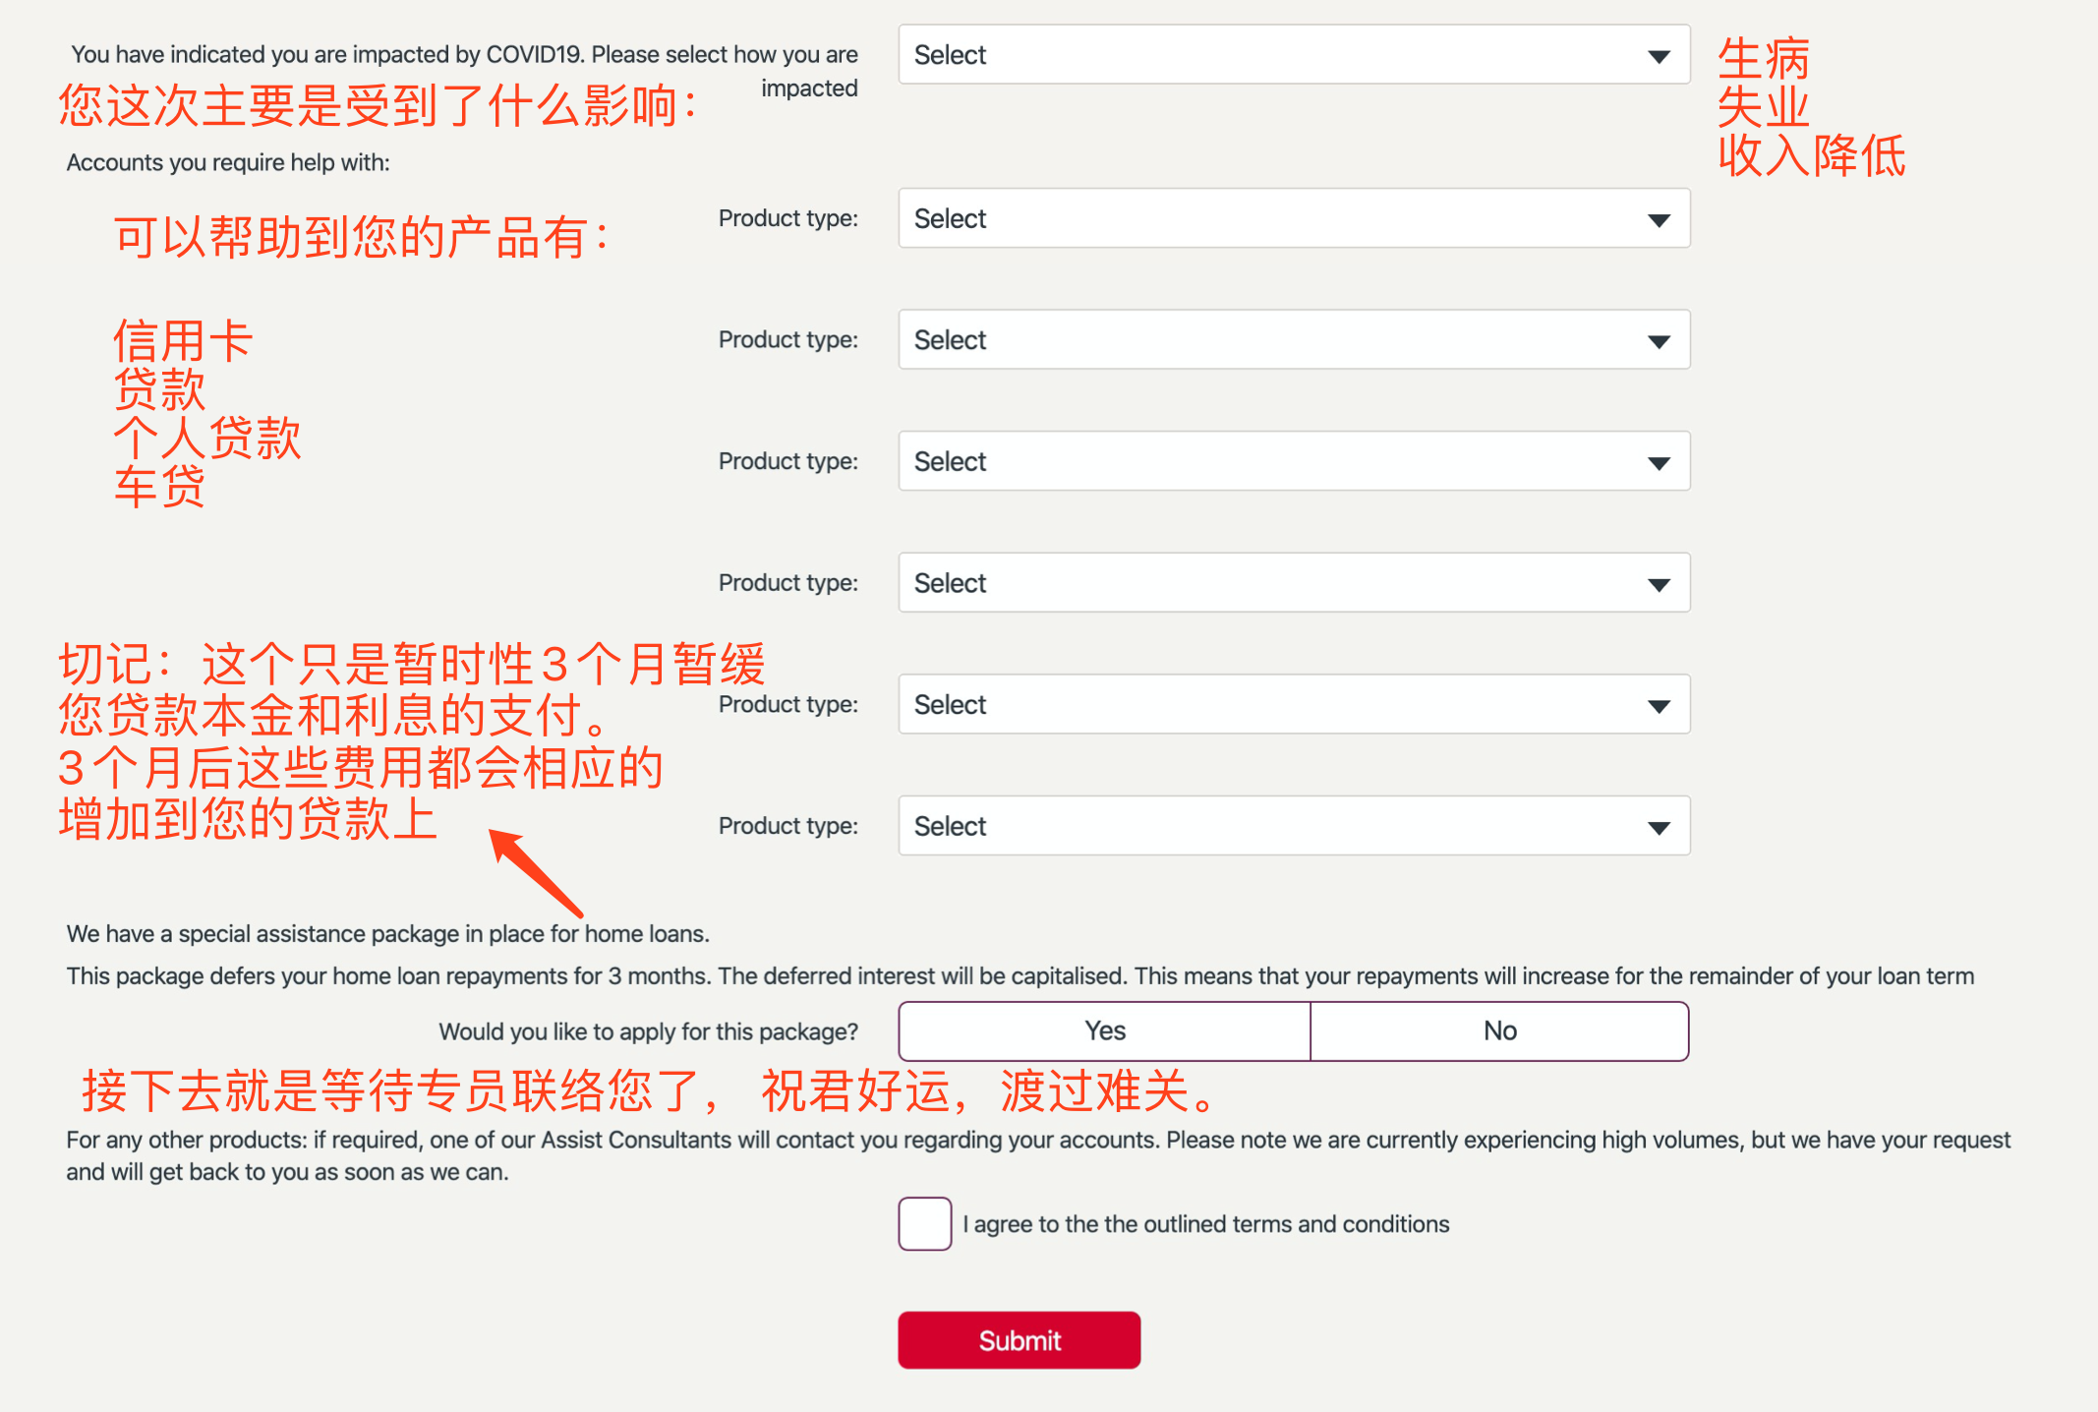Click the Select placeholder in the top impact field
2098x1412 pixels.
(x=949, y=55)
